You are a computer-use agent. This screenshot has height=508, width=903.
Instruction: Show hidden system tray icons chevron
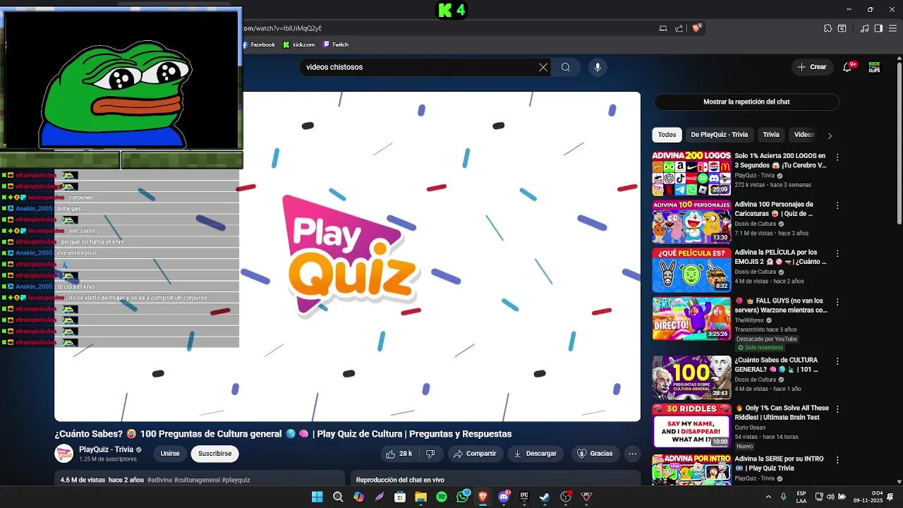tap(768, 497)
